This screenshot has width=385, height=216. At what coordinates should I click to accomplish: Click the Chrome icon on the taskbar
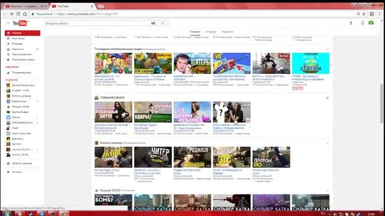pyautogui.click(x=64, y=214)
